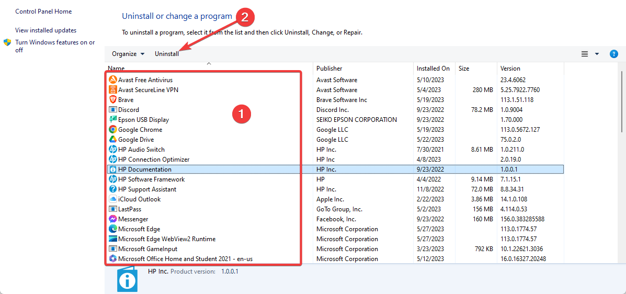Select the Microsoft GameInput entry
The width and height of the screenshot is (626, 294).
147,249
